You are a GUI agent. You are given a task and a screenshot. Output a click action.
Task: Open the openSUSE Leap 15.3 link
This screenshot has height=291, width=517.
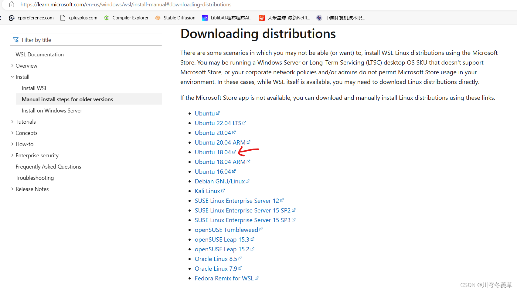coord(225,239)
